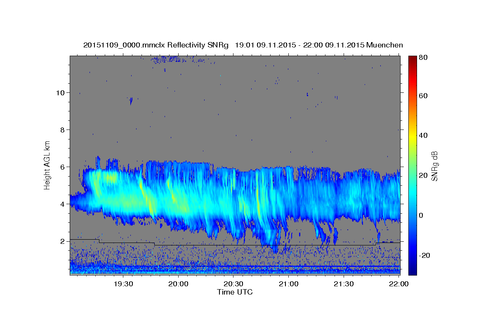Viewport: 495px width, 330px height.
Task: Click the plot title mentioning Muenchen
Action: [x=243, y=45]
